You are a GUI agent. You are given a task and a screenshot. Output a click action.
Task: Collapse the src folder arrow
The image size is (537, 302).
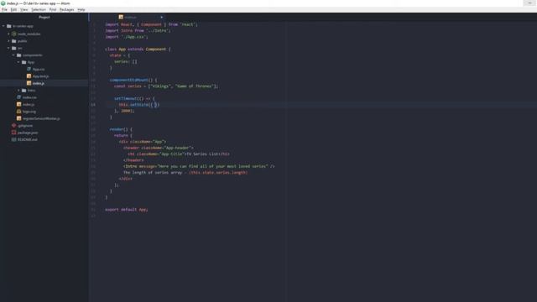(x=8, y=49)
